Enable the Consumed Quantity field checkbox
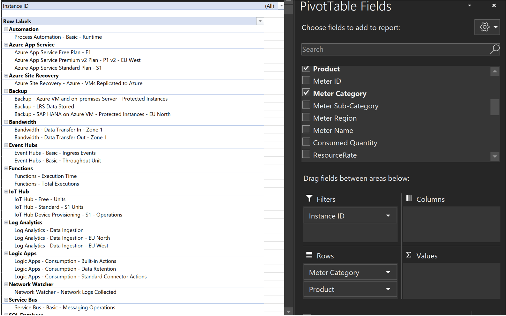This screenshot has height=316, width=506. tap(306, 142)
